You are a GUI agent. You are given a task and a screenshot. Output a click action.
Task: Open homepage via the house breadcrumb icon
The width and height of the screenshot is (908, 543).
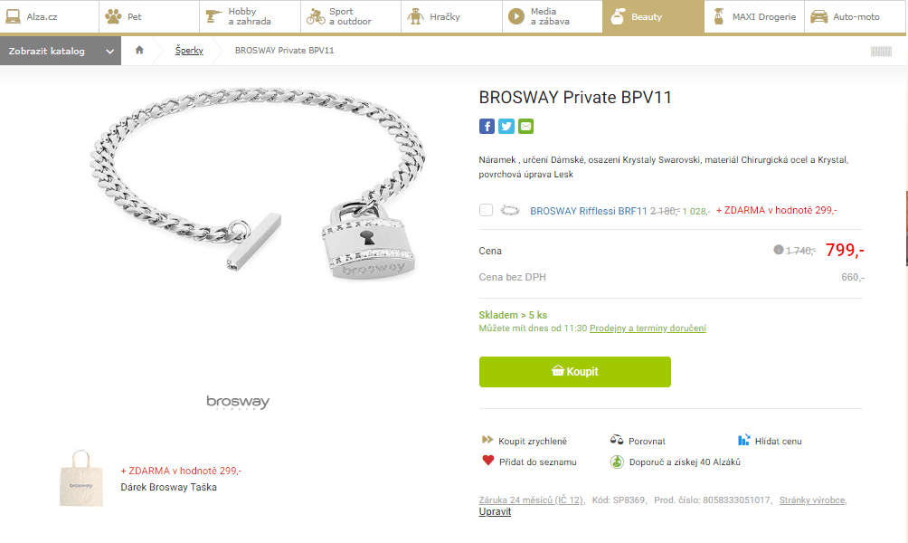[x=140, y=51]
